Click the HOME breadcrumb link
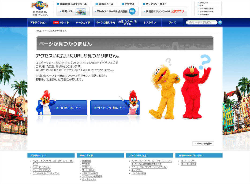Viewport: 250px width, 184px height. point(39,31)
